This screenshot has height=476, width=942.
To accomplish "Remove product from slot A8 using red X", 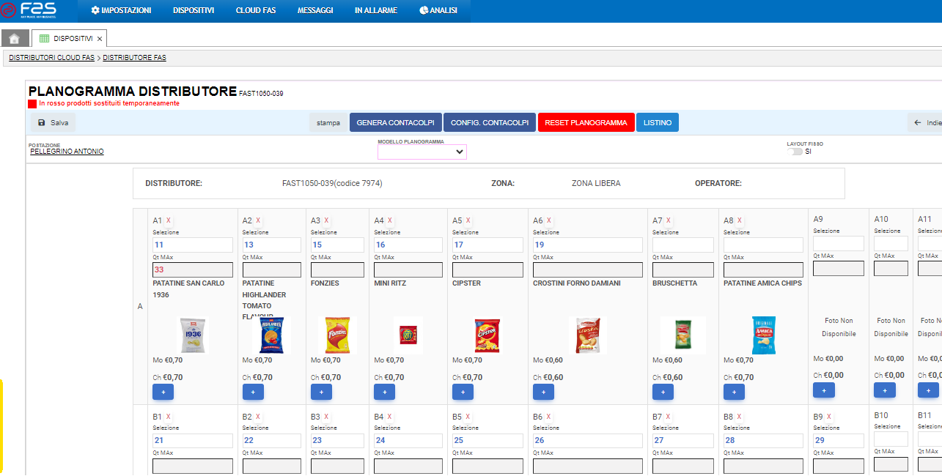I will tap(740, 220).
